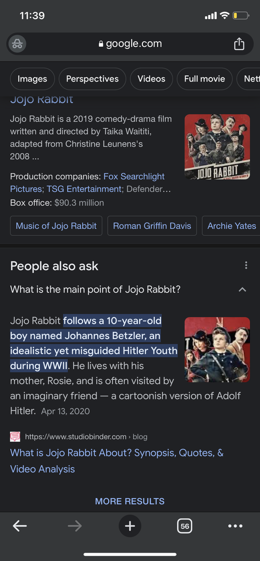Tap the forward arrow in bottom bar
This screenshot has height=561, width=260.
point(74,526)
